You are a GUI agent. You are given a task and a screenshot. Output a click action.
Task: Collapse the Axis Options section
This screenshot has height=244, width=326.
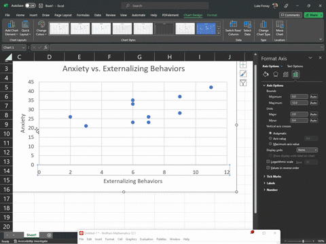[264, 85]
